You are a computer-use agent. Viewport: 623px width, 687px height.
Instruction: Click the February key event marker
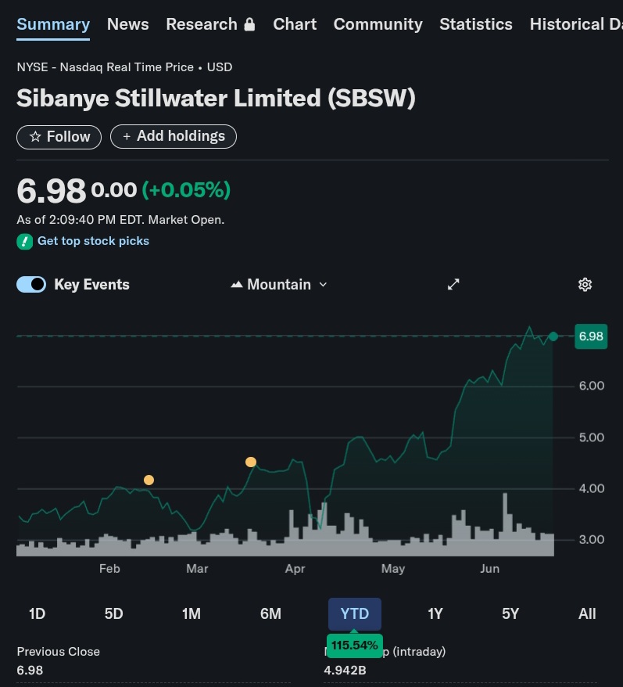[x=149, y=480]
